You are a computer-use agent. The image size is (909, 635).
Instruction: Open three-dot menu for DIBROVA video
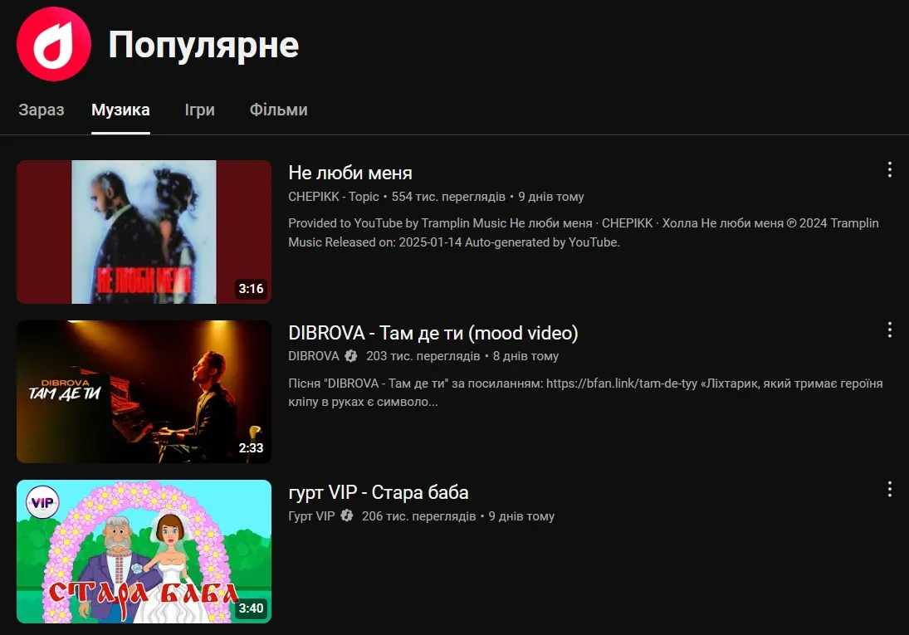(x=889, y=330)
